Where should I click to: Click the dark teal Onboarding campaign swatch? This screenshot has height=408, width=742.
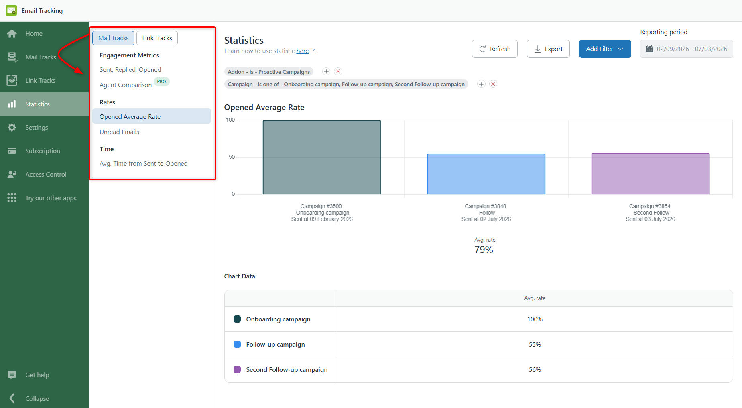237,319
